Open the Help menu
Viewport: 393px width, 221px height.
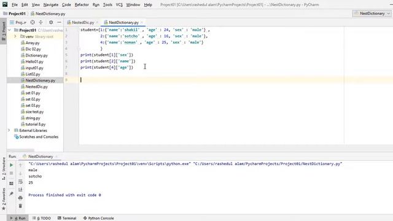[148, 5]
